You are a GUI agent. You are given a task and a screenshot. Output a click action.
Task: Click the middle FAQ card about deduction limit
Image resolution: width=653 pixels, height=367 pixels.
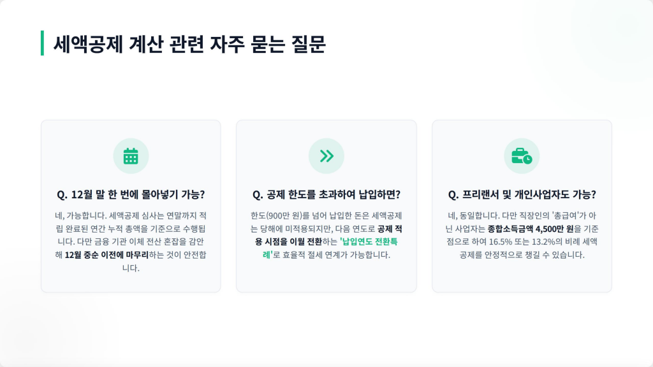[x=326, y=206]
